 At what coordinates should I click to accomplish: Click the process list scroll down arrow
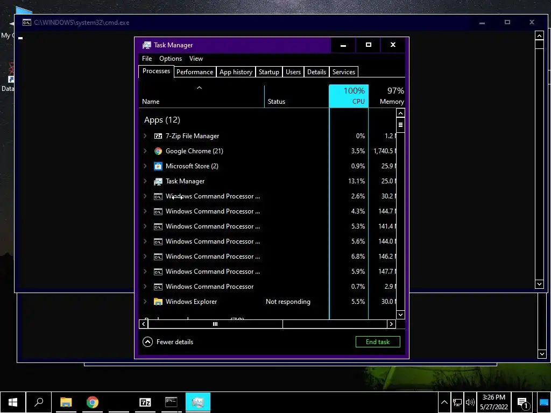400,315
